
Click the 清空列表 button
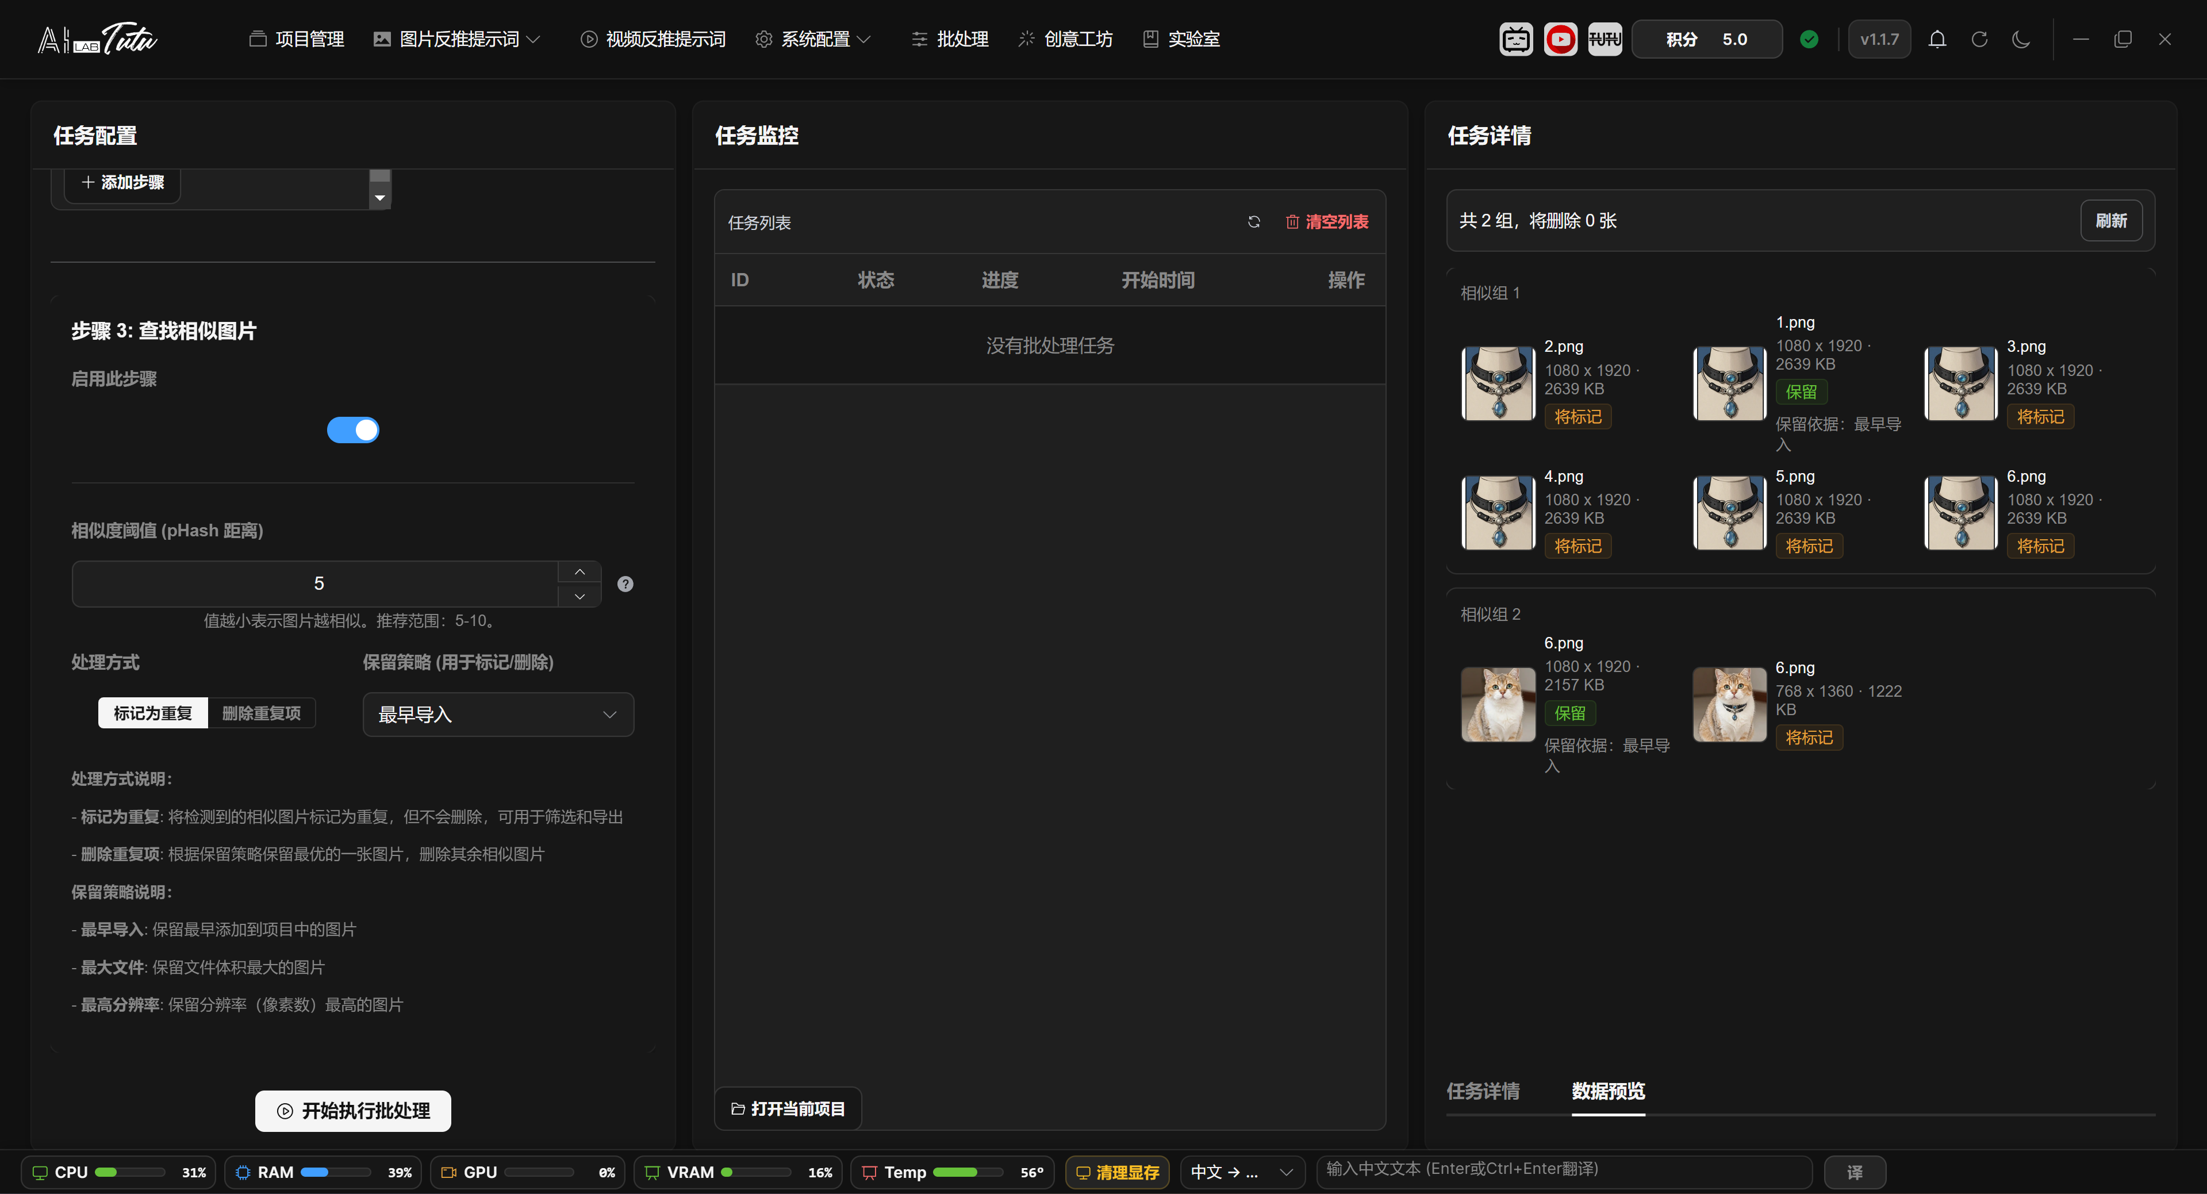(x=1327, y=222)
